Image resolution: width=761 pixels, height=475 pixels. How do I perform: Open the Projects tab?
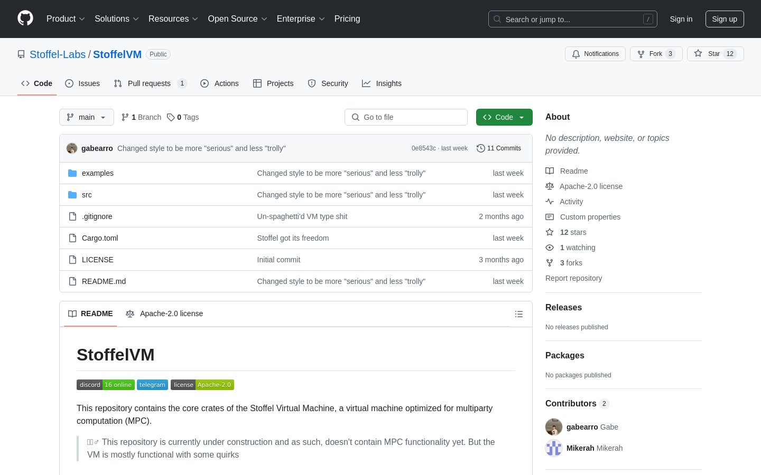click(273, 83)
